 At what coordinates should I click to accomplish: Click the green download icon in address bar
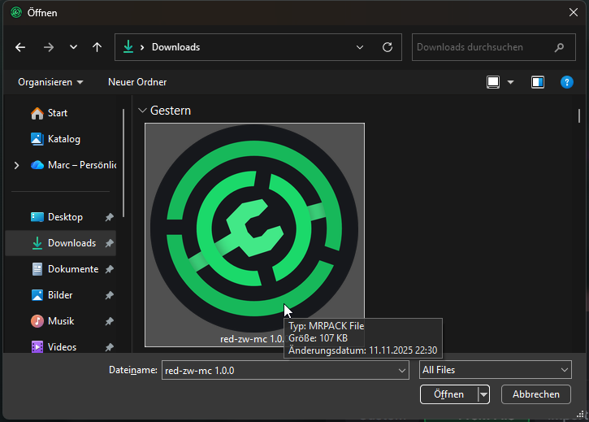click(128, 47)
